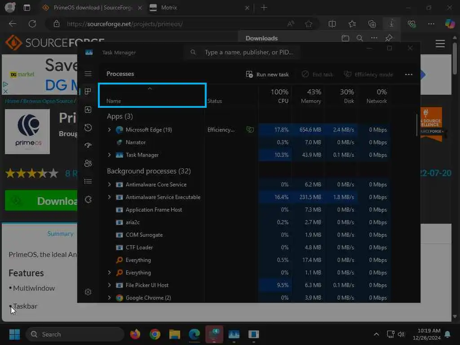Click Read aloud icon in address bar
The image size is (460, 345).
tap(291, 24)
